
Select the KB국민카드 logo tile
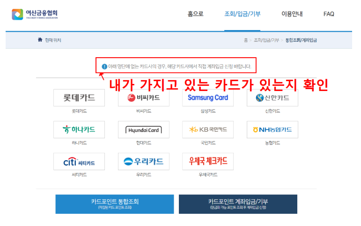tap(208, 129)
